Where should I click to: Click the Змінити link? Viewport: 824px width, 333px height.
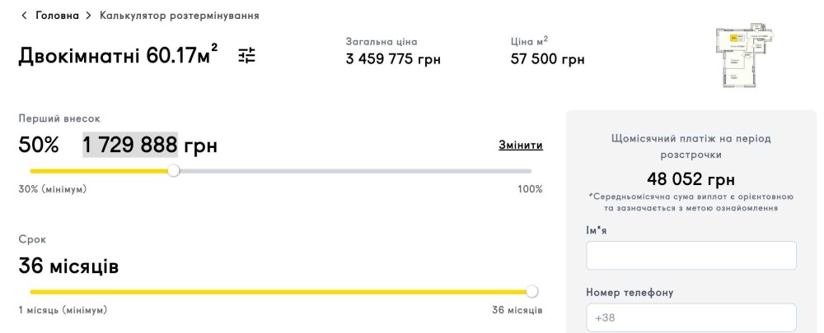point(520,145)
